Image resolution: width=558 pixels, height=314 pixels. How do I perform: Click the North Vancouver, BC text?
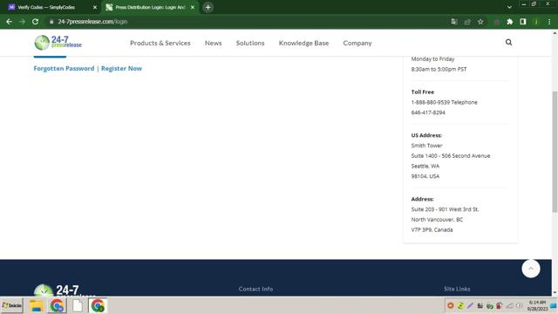point(437,220)
